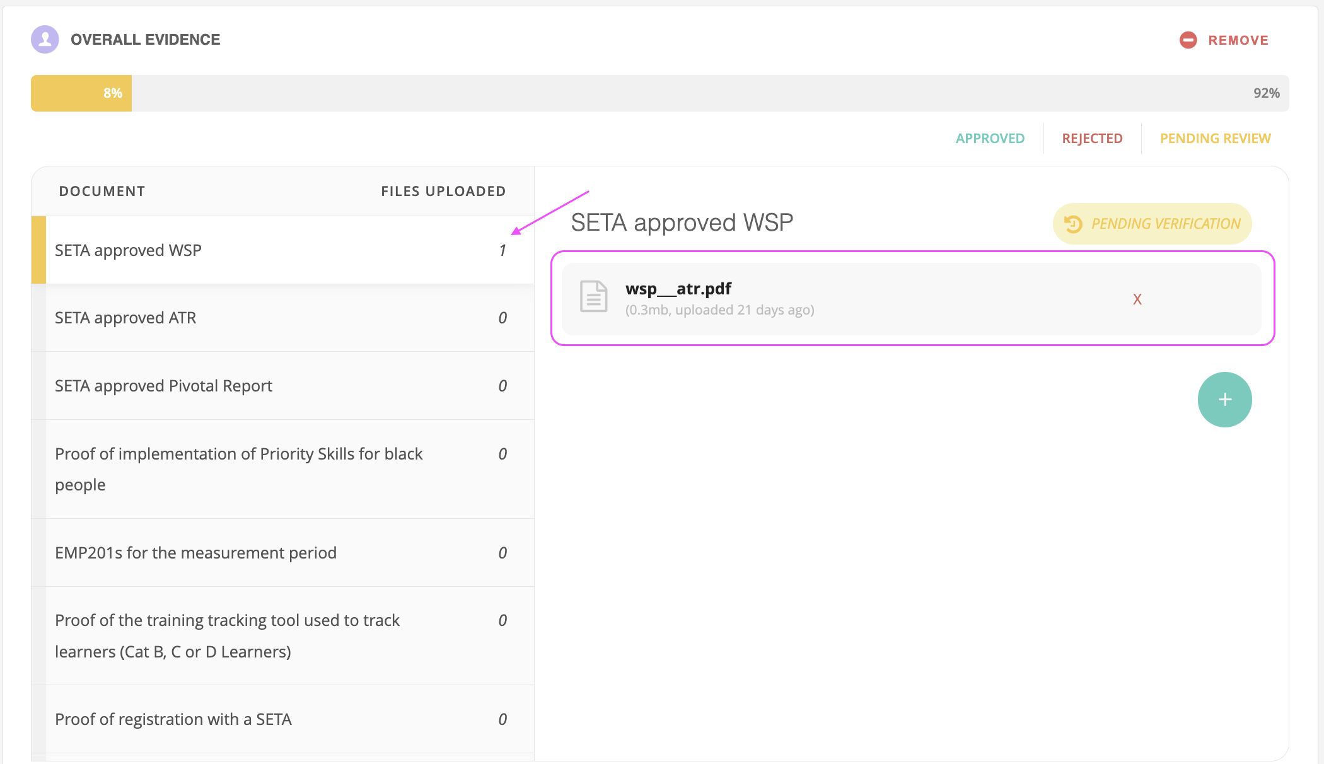This screenshot has width=1324, height=764.
Task: Click the document icon beside wsp___atr.pdf
Action: click(593, 298)
